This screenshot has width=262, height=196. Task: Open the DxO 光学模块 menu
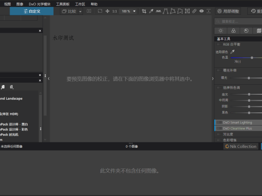tap(40, 4)
